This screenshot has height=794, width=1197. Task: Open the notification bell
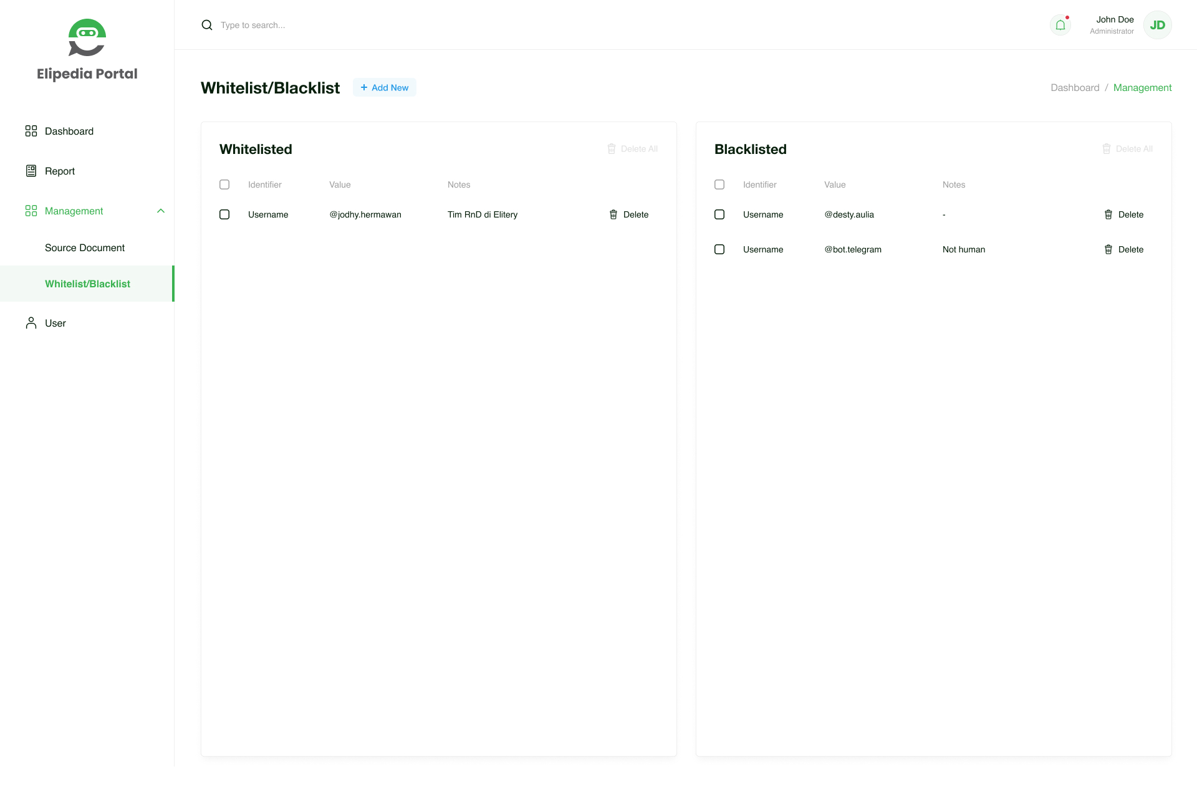(x=1060, y=25)
